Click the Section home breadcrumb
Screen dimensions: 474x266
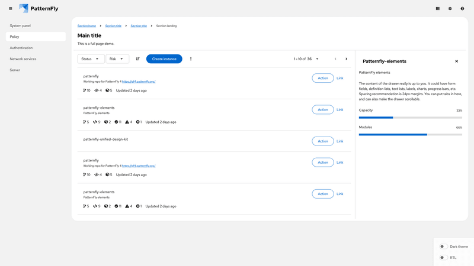(87, 26)
